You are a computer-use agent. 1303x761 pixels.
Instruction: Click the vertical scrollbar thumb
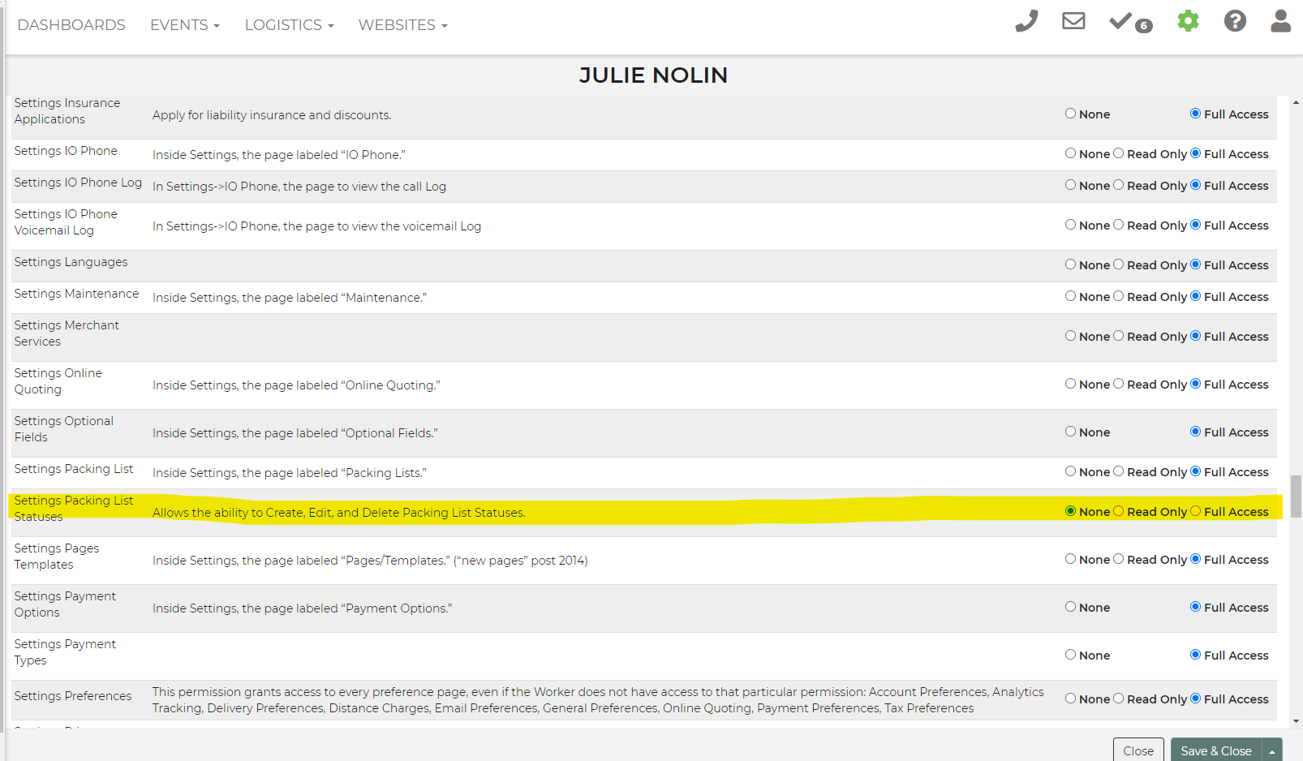[x=1296, y=496]
